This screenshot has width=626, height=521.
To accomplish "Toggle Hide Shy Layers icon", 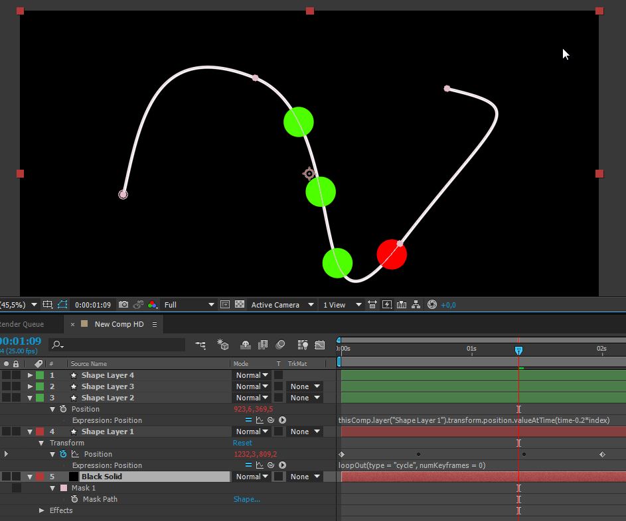I will (x=246, y=345).
